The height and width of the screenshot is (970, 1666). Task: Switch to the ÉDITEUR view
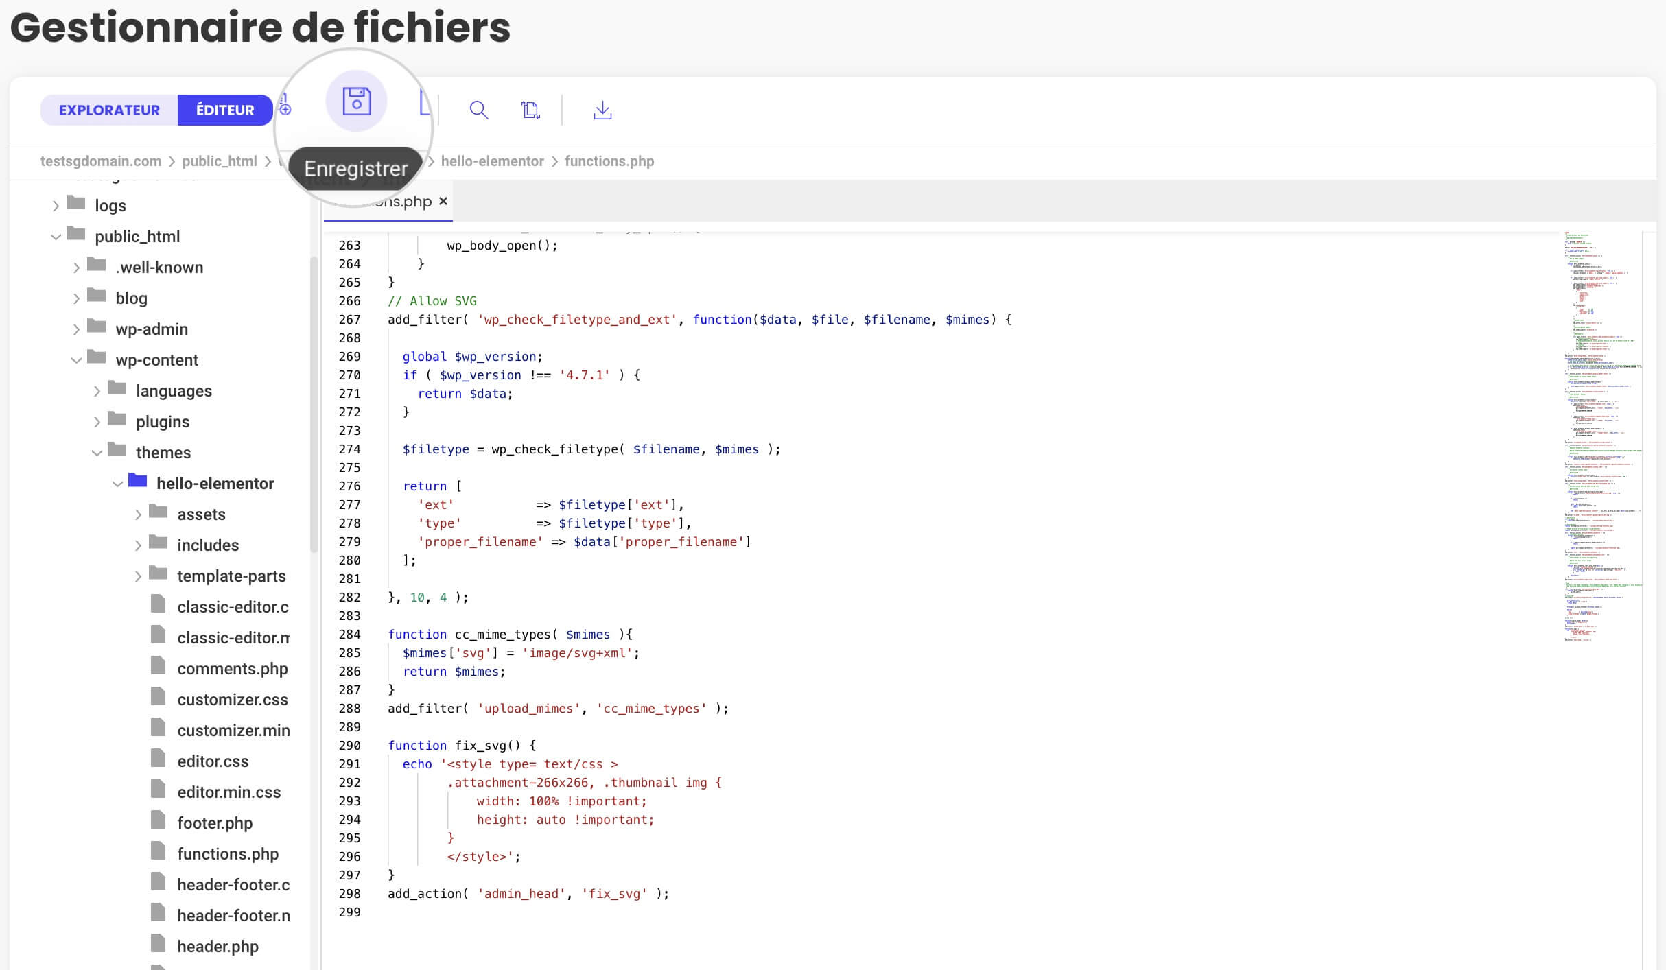coord(225,110)
